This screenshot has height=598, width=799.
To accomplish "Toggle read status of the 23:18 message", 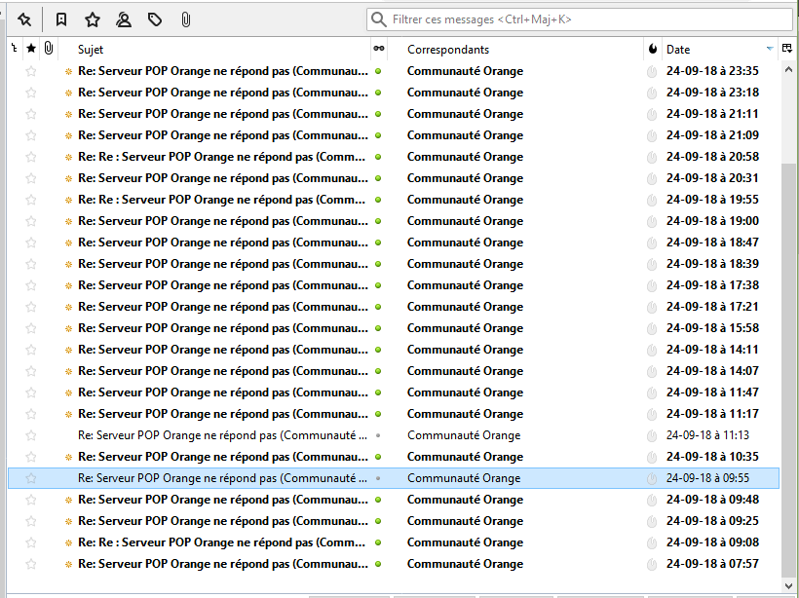I will (650, 93).
